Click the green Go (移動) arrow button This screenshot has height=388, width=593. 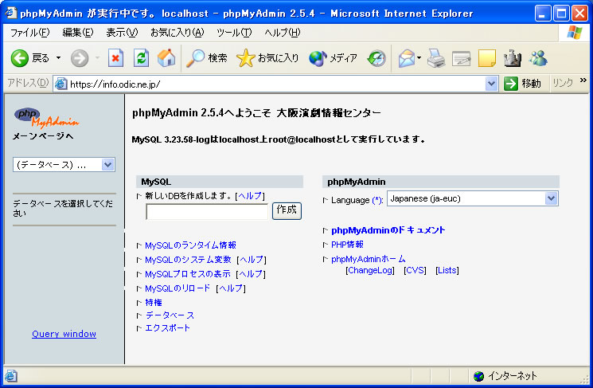(511, 84)
